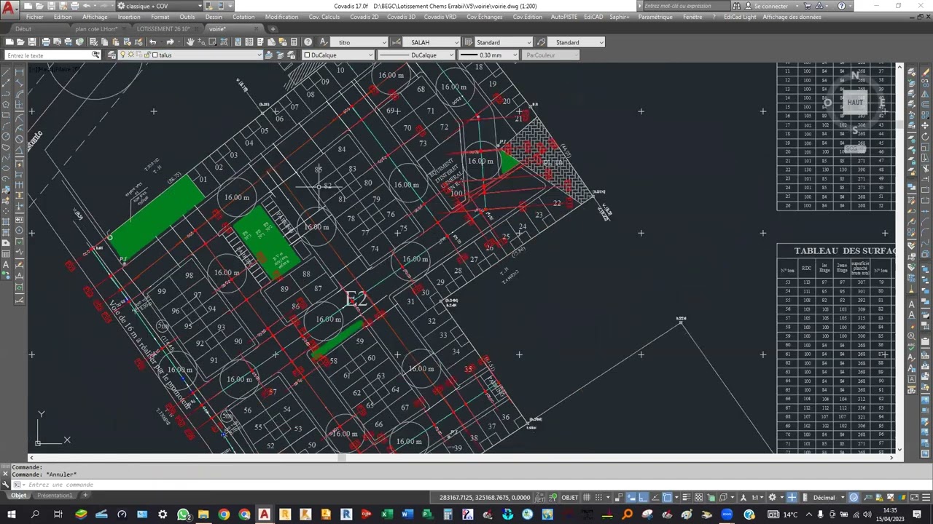Image resolution: width=933 pixels, height=524 pixels.
Task: Open the Customization menu icon in the status bar
Action: pos(926,498)
